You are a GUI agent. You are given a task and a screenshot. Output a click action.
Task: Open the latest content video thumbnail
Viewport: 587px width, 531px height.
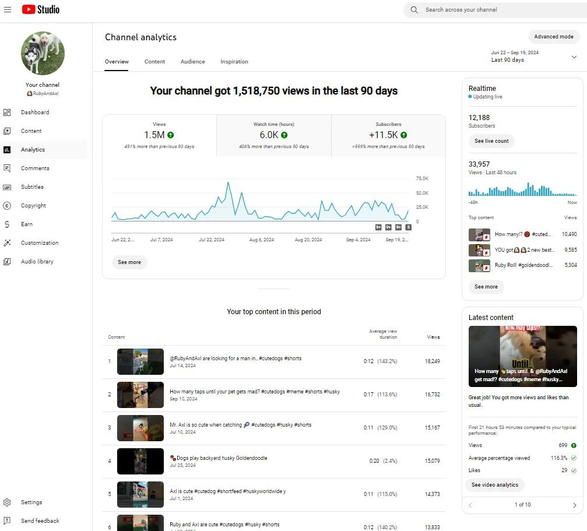pyautogui.click(x=523, y=356)
